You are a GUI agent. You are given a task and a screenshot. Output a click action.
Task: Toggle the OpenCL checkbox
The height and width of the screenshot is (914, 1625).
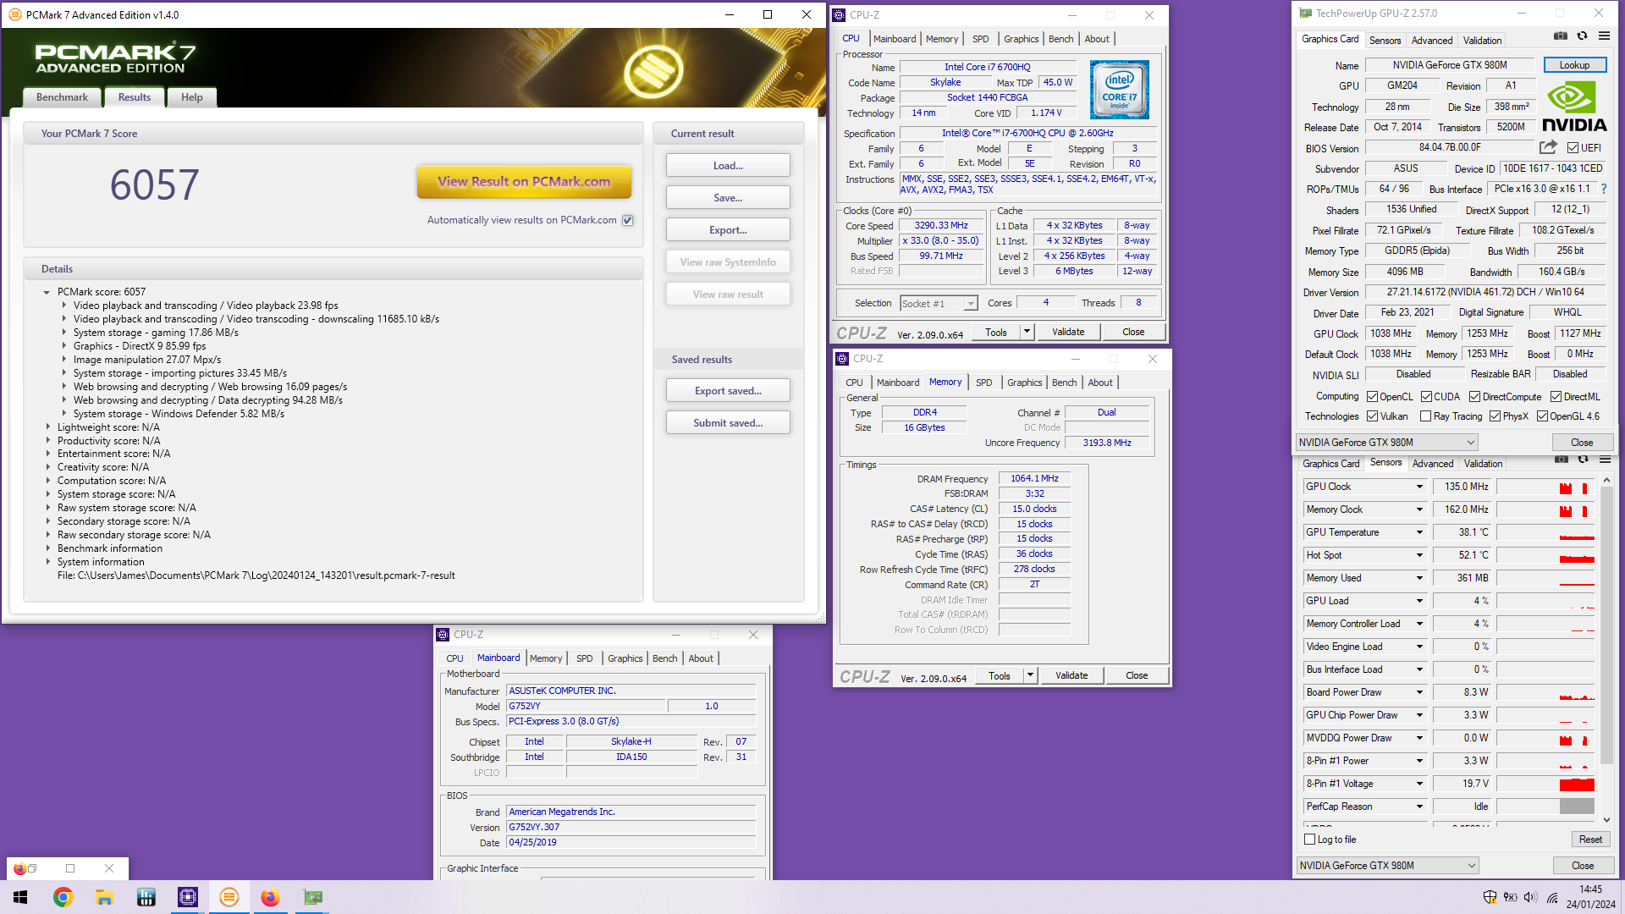[1373, 397]
